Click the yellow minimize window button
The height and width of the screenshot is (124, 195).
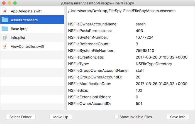(9, 3)
